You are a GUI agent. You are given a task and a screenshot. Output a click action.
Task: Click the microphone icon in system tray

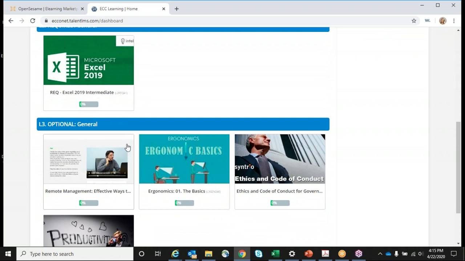point(396,254)
